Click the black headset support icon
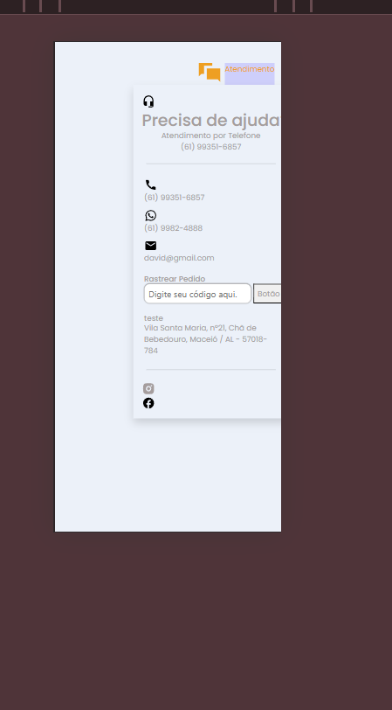 [x=148, y=101]
